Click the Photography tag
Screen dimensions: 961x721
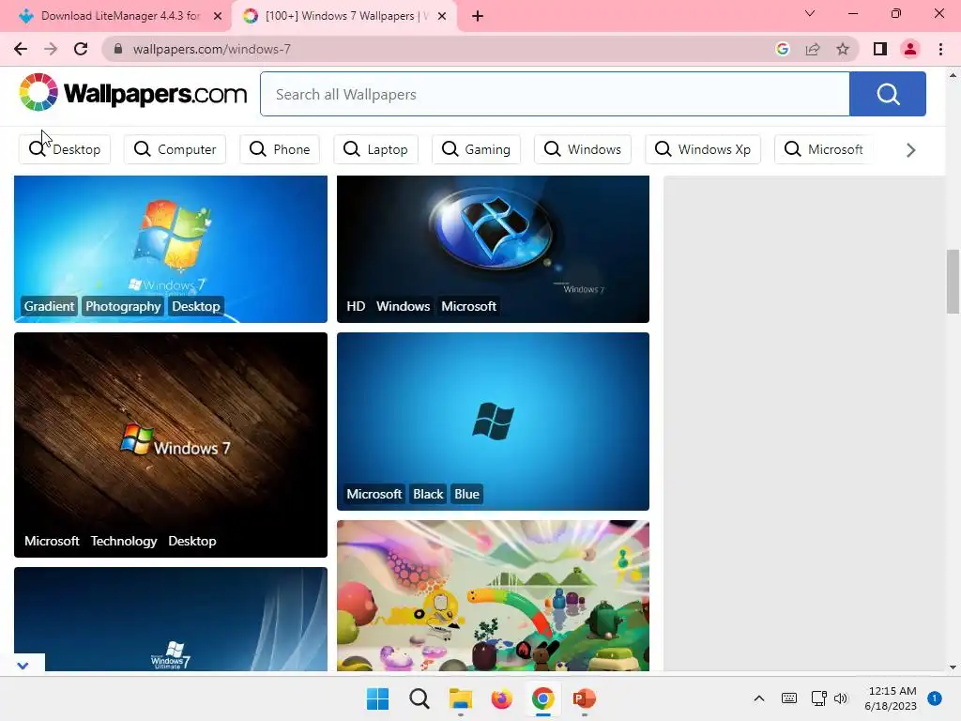(123, 306)
